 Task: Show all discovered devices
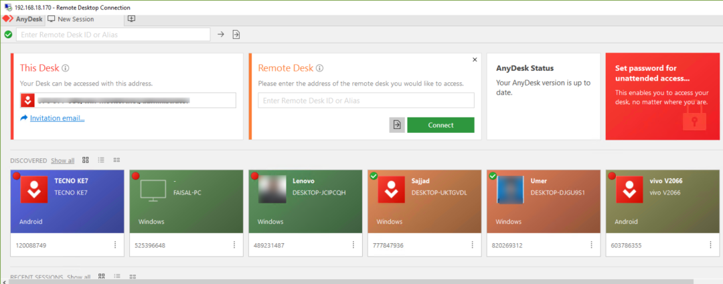coord(62,160)
